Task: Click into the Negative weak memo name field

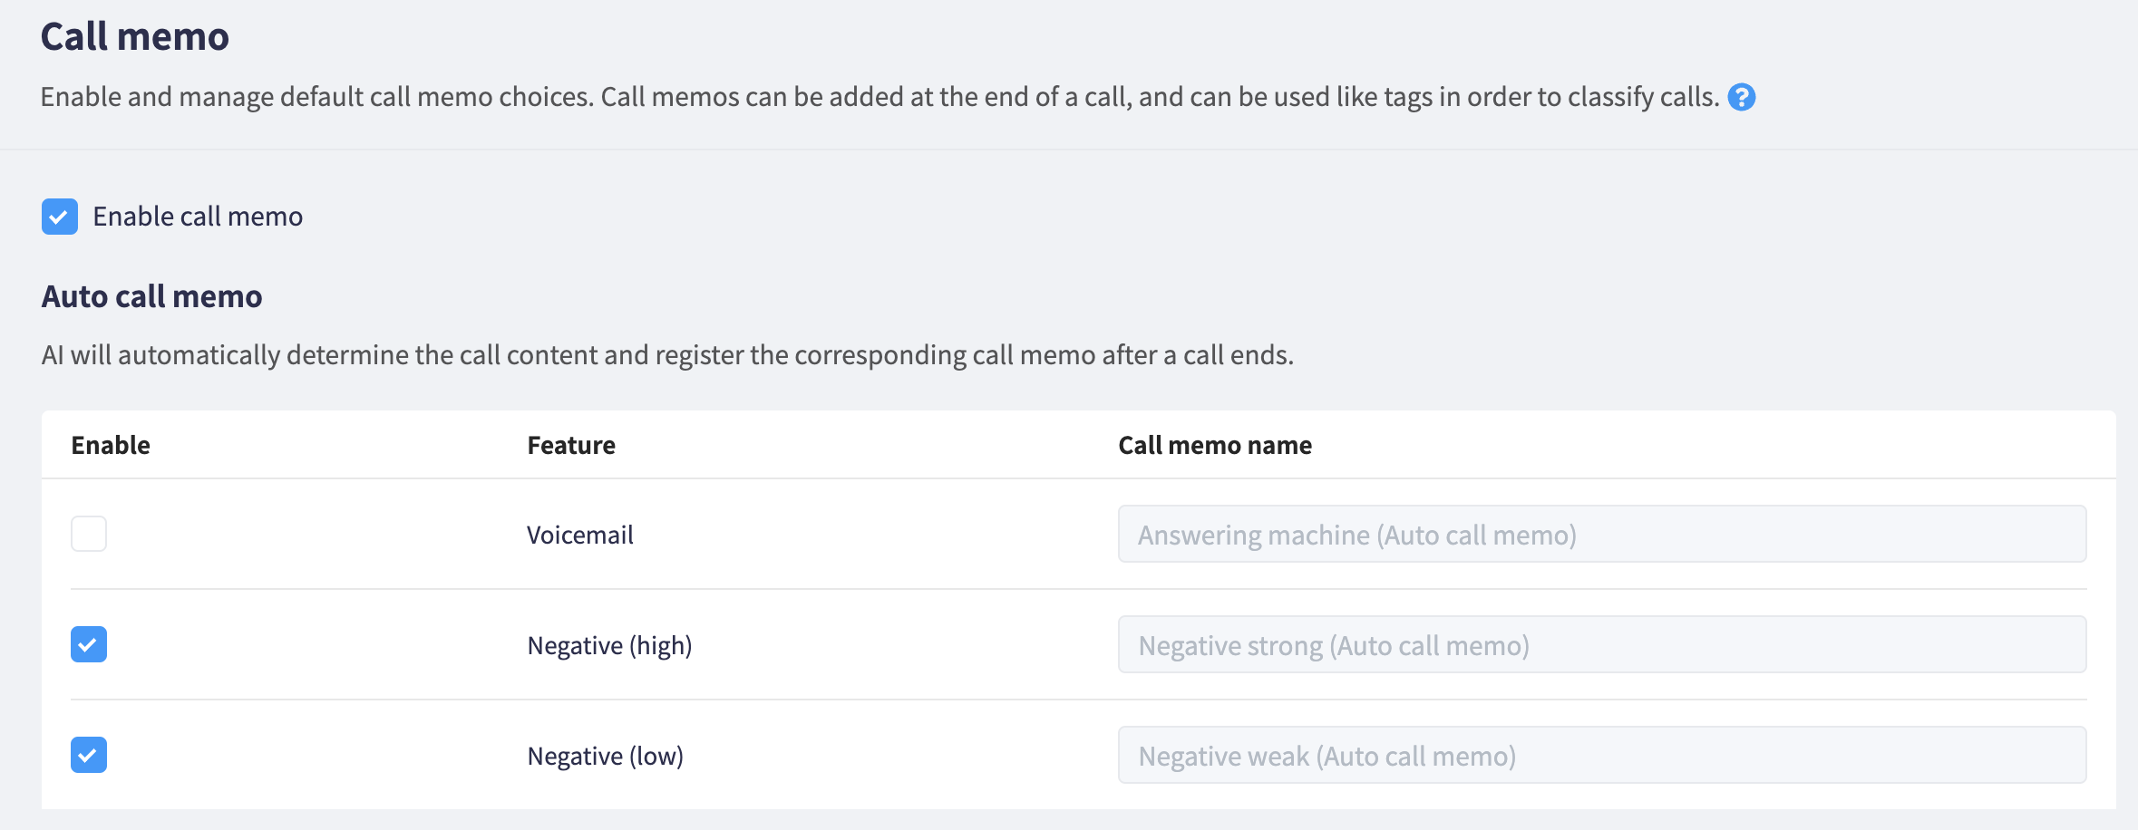Action: point(1602,755)
